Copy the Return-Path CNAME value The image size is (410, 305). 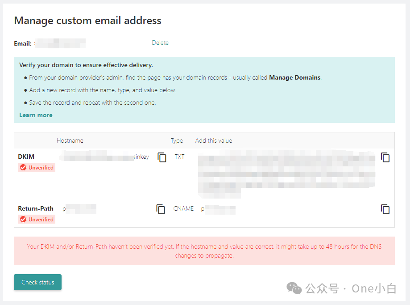[x=385, y=209]
